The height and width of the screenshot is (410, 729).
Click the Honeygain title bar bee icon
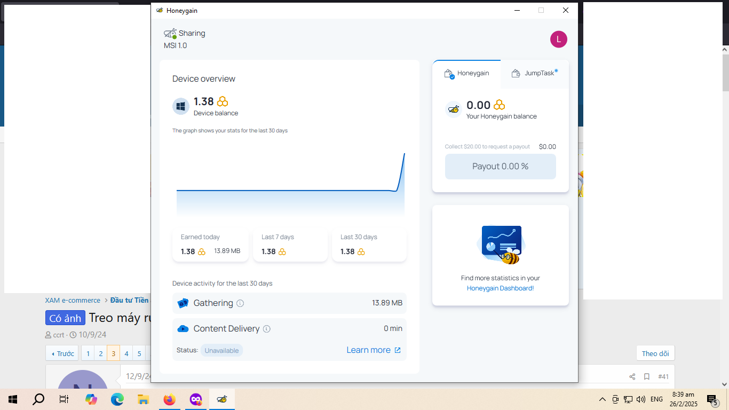pyautogui.click(x=160, y=10)
